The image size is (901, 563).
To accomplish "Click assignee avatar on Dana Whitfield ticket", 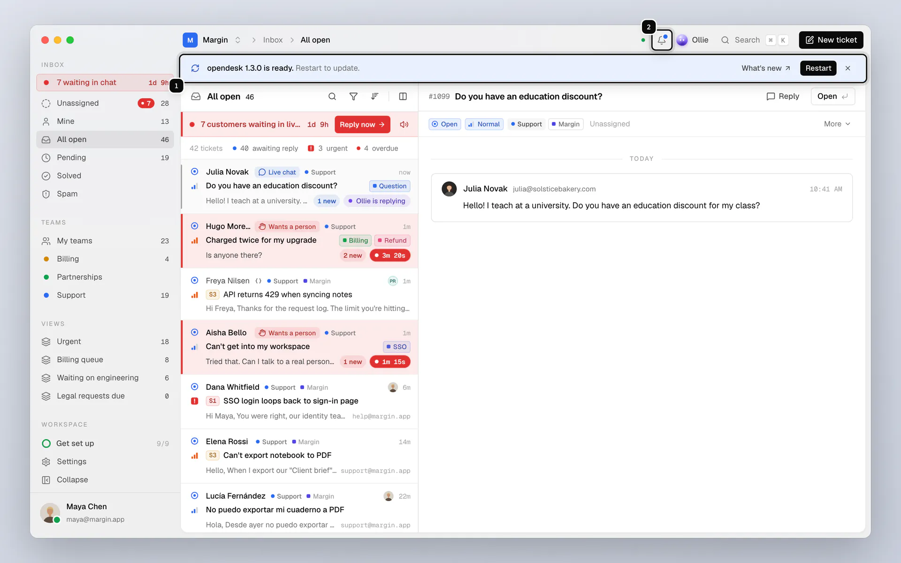I will point(393,387).
